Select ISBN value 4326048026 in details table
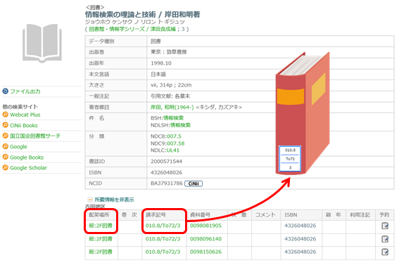399x265 pixels. [x=166, y=172]
